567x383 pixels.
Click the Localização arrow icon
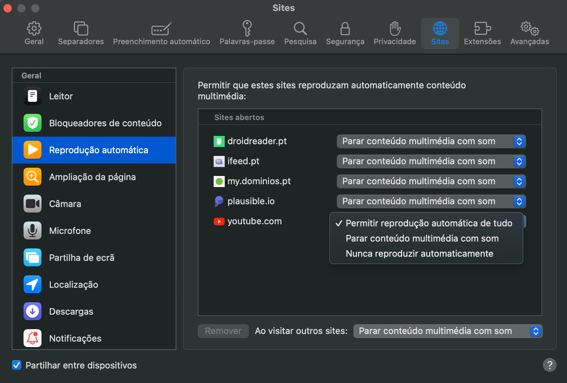click(x=32, y=284)
